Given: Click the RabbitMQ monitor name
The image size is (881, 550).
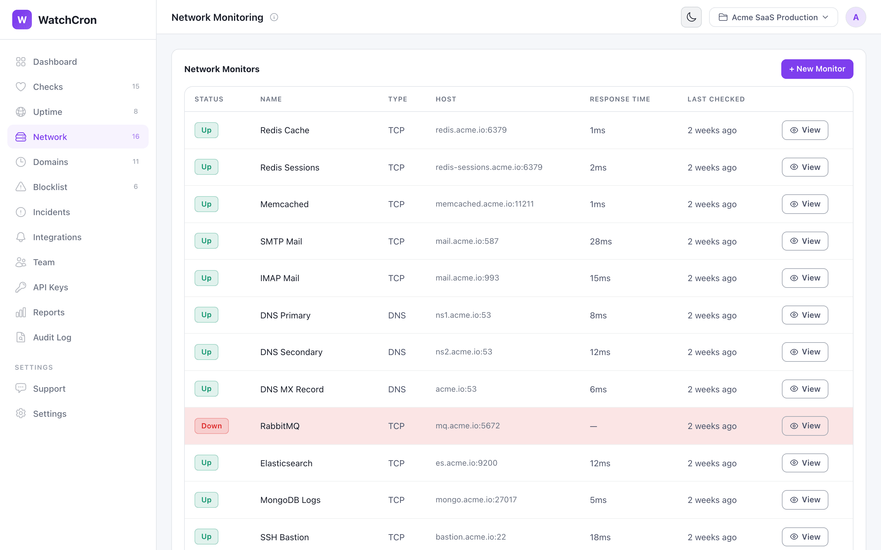Looking at the screenshot, I should 280,426.
